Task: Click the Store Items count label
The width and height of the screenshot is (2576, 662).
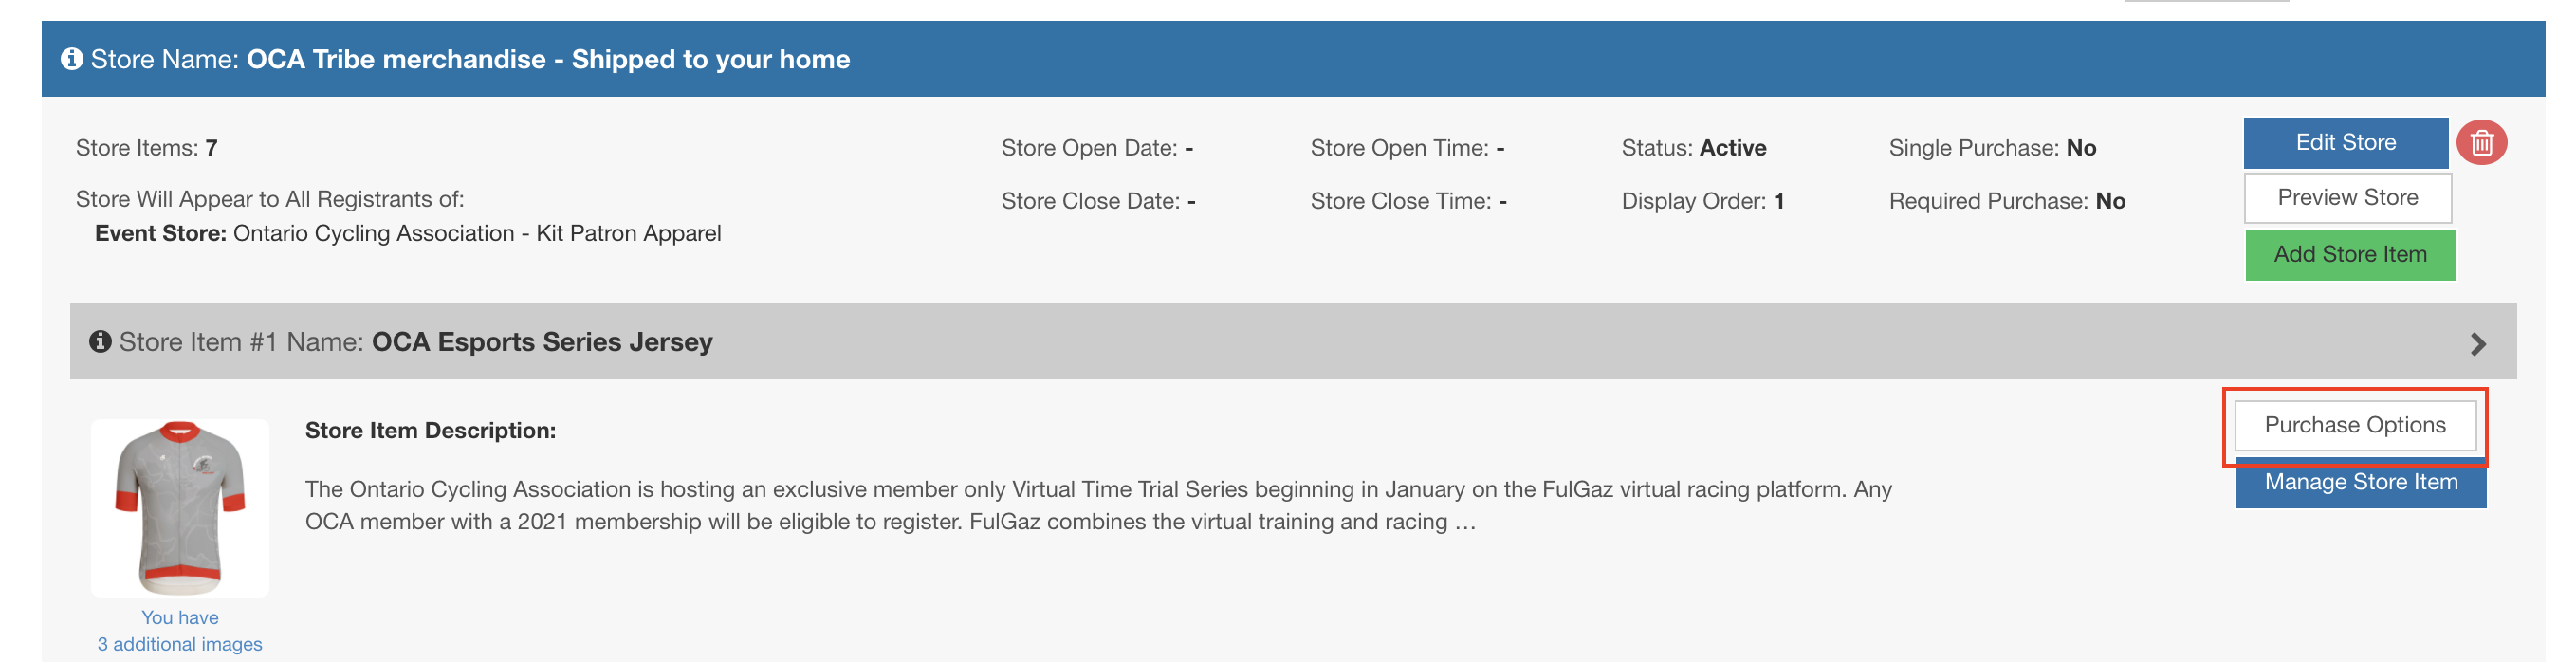Action: (146, 148)
